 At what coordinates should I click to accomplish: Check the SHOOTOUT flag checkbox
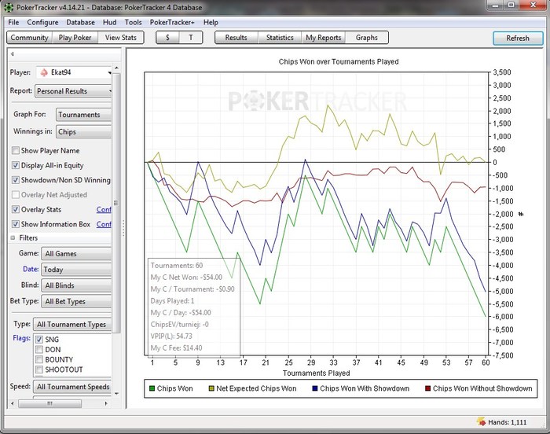pyautogui.click(x=39, y=370)
